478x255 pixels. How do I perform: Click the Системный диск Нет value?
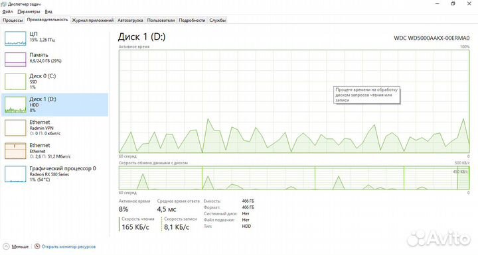point(246,214)
